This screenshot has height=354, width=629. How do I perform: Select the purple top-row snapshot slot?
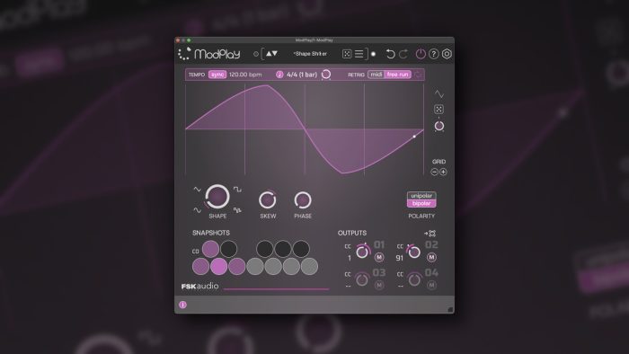(210, 249)
